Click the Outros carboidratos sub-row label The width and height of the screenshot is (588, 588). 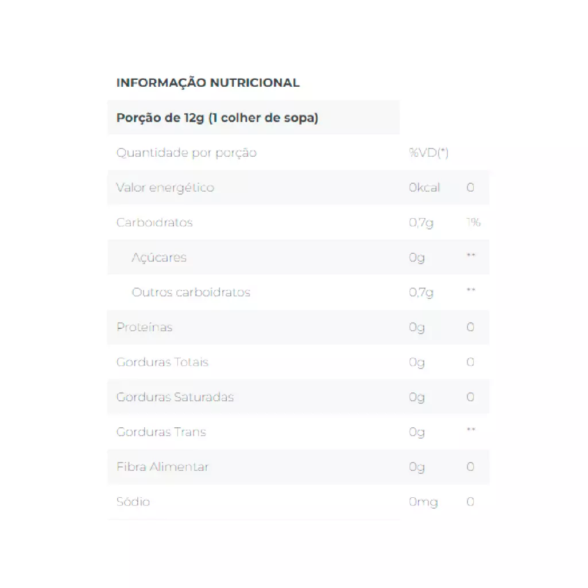pos(191,292)
